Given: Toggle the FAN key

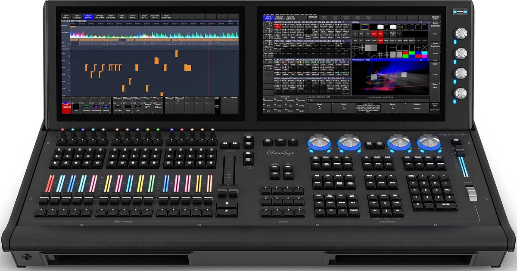Looking at the screenshot, I should pos(316,166).
